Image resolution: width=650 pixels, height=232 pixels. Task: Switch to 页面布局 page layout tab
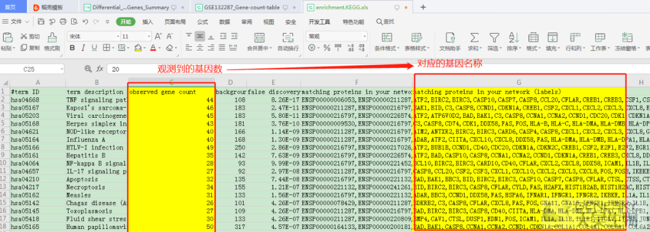(x=175, y=22)
